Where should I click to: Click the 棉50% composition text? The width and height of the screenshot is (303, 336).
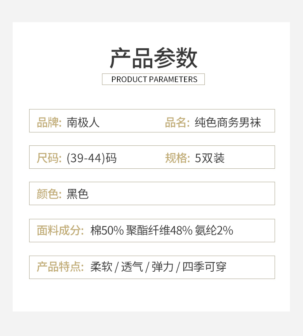107,231
